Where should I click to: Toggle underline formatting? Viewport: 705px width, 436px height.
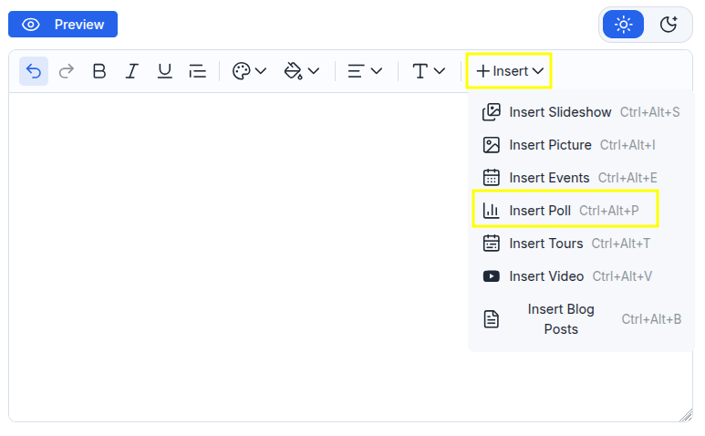click(x=165, y=71)
